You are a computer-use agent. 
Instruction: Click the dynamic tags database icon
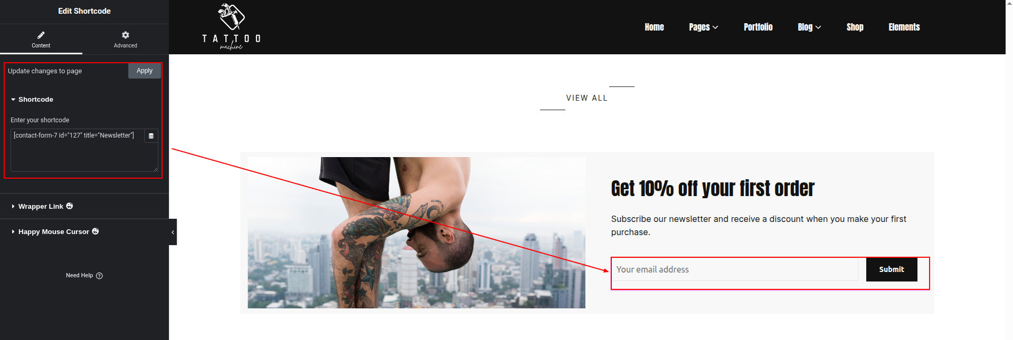(x=151, y=136)
